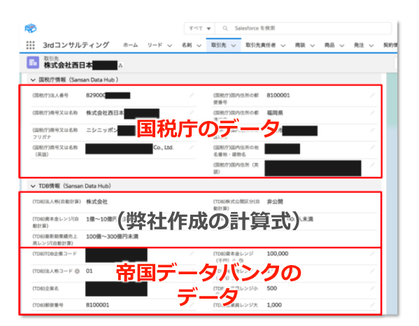Edit the 郵便番号 8100001 pencil icon

(x=373, y=95)
